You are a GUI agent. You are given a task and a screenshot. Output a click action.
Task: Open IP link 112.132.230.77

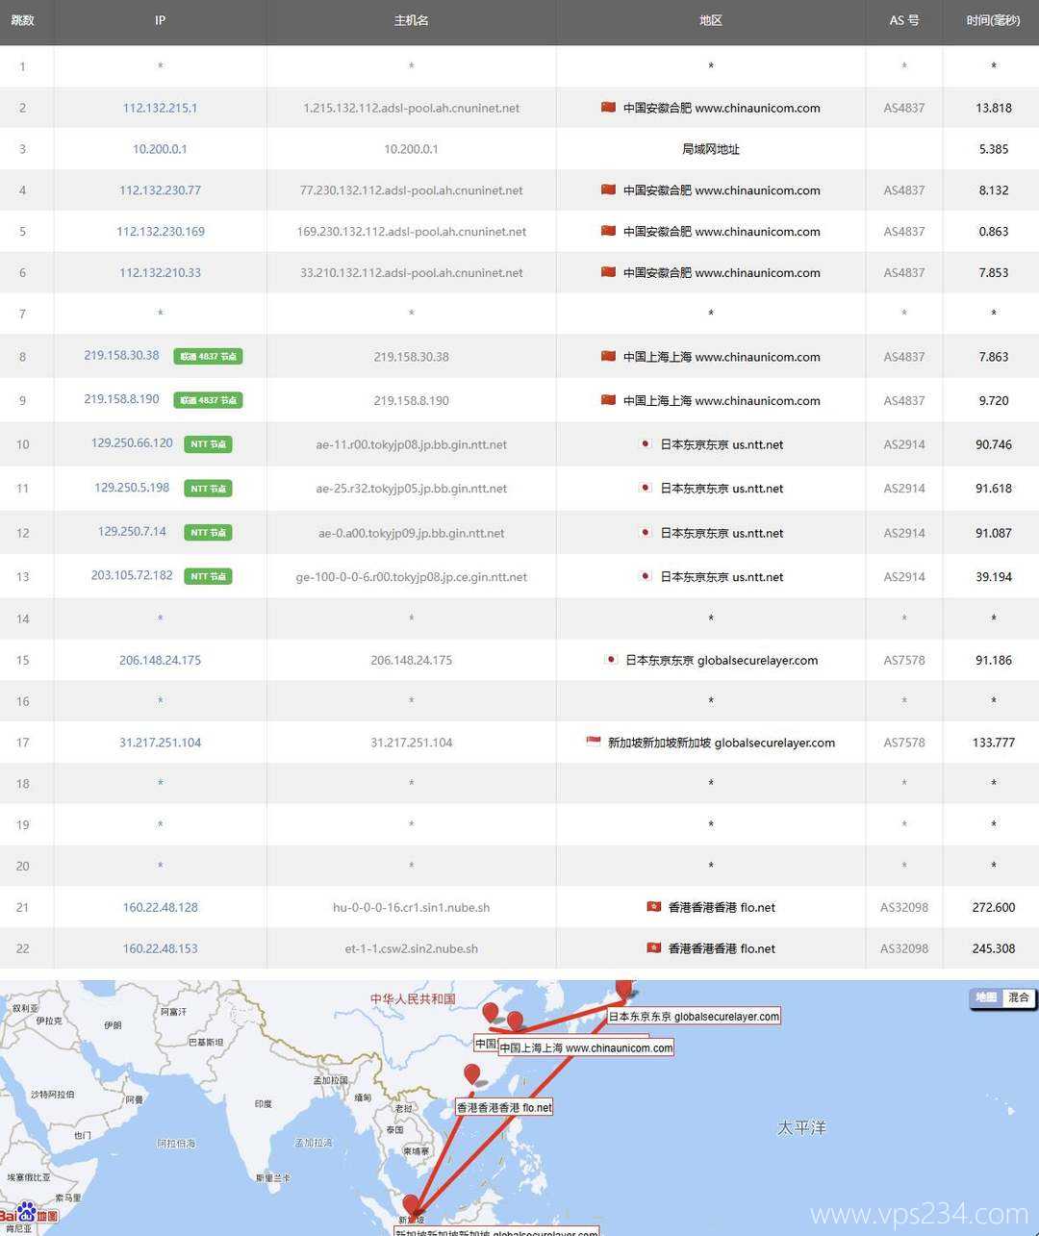click(160, 190)
